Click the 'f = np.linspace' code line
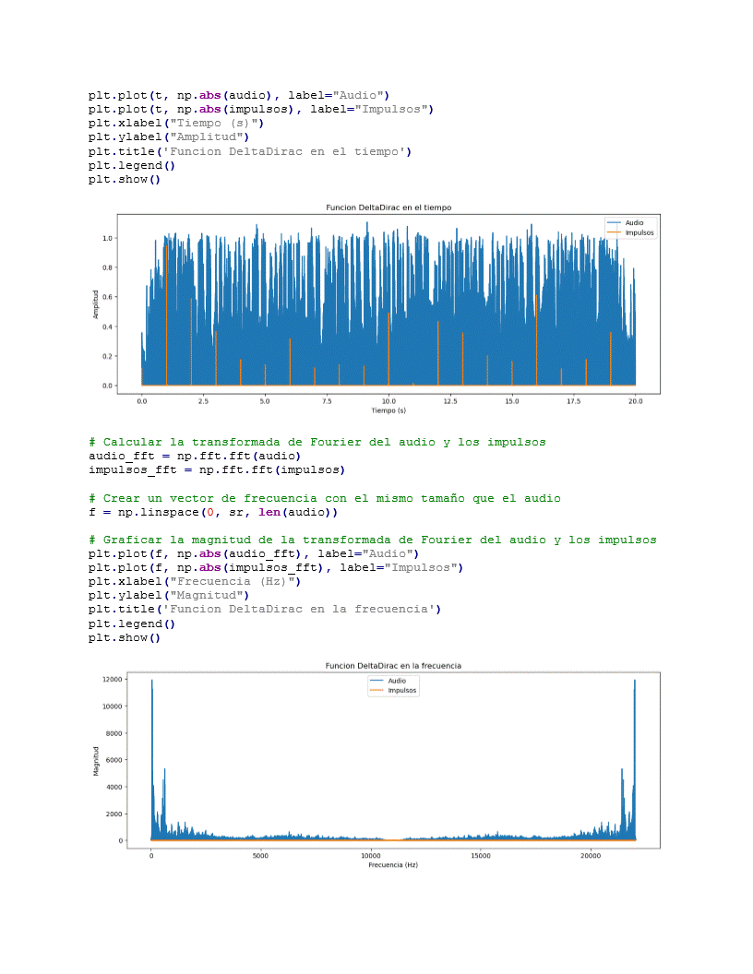The image size is (753, 974). tap(213, 512)
